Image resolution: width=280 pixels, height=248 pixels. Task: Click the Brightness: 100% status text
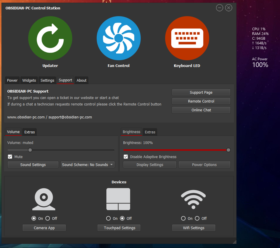[x=138, y=143]
